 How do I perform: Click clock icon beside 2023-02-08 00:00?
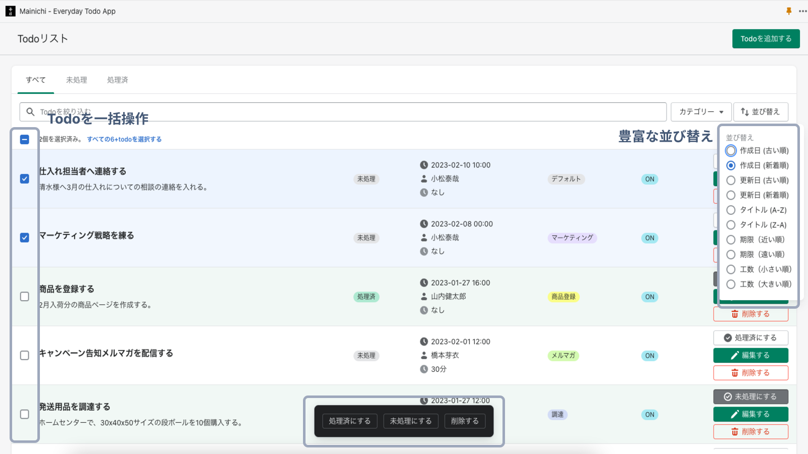tap(424, 224)
